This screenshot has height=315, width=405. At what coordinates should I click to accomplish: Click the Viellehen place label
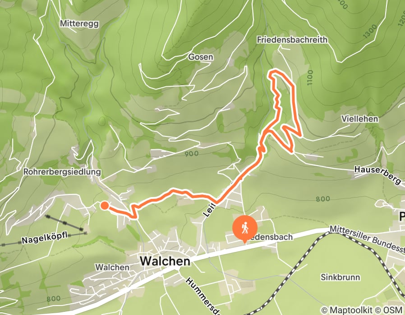[x=360, y=119]
